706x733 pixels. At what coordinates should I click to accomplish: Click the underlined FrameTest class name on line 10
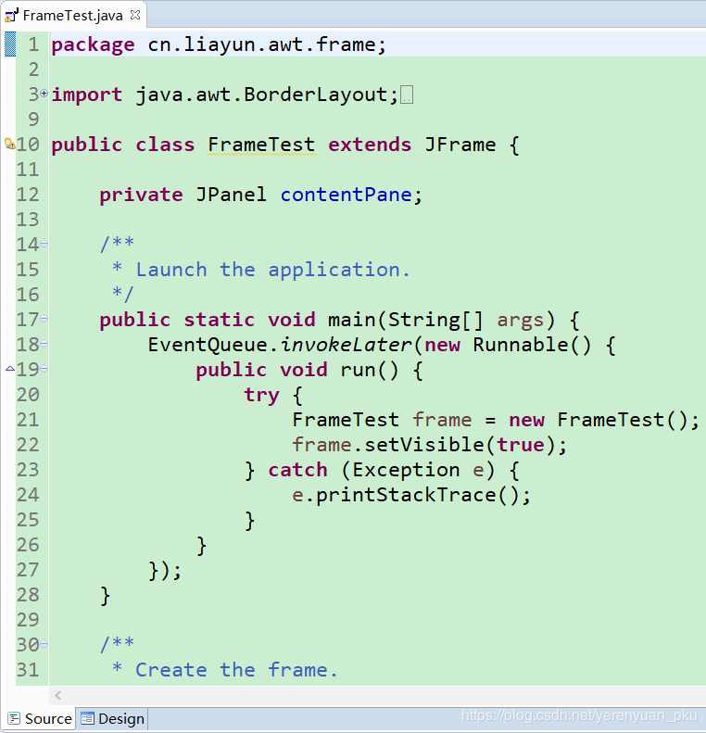[x=261, y=145]
